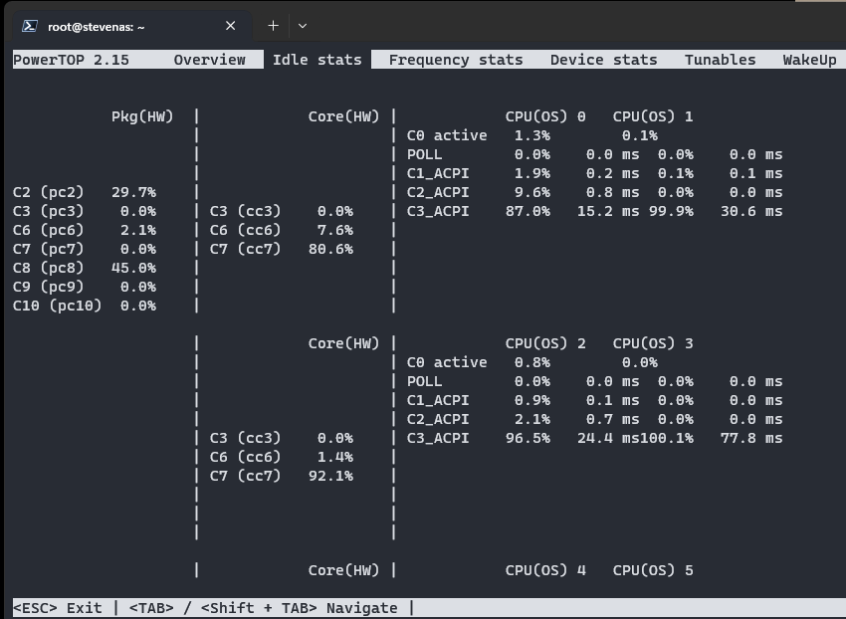This screenshot has width=846, height=619.
Task: Select the C2 (pc2) 29.7% row
Action: pos(85,192)
